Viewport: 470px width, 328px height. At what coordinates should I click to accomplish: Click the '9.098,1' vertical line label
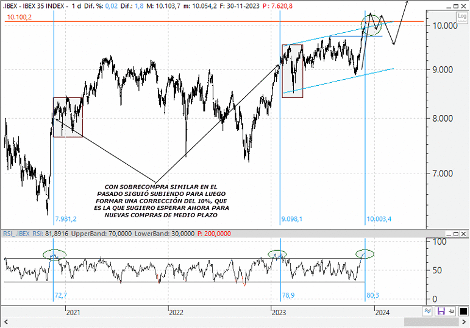pos(292,219)
